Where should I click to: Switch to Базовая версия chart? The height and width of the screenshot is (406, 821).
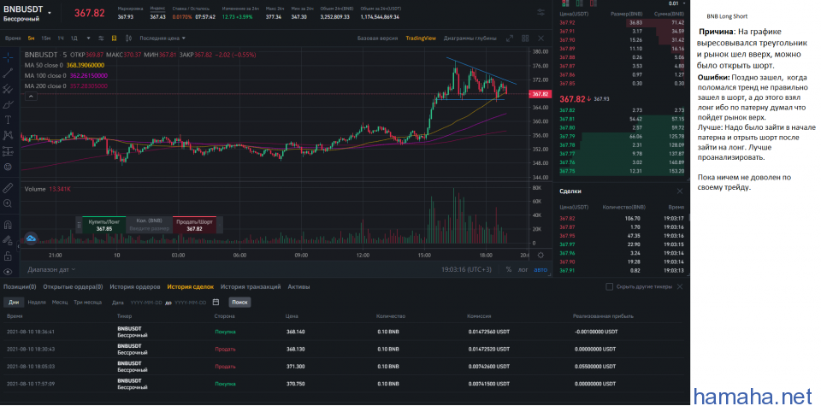(x=377, y=38)
